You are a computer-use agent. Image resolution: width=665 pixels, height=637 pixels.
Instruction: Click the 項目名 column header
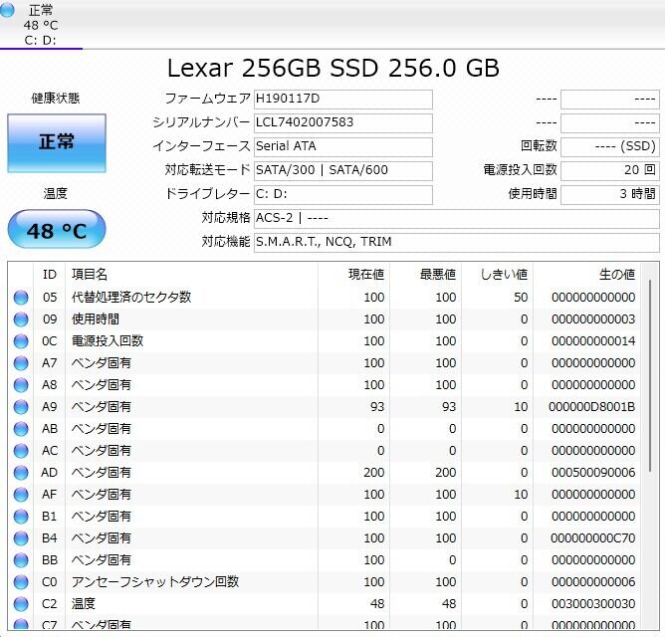[x=189, y=274]
